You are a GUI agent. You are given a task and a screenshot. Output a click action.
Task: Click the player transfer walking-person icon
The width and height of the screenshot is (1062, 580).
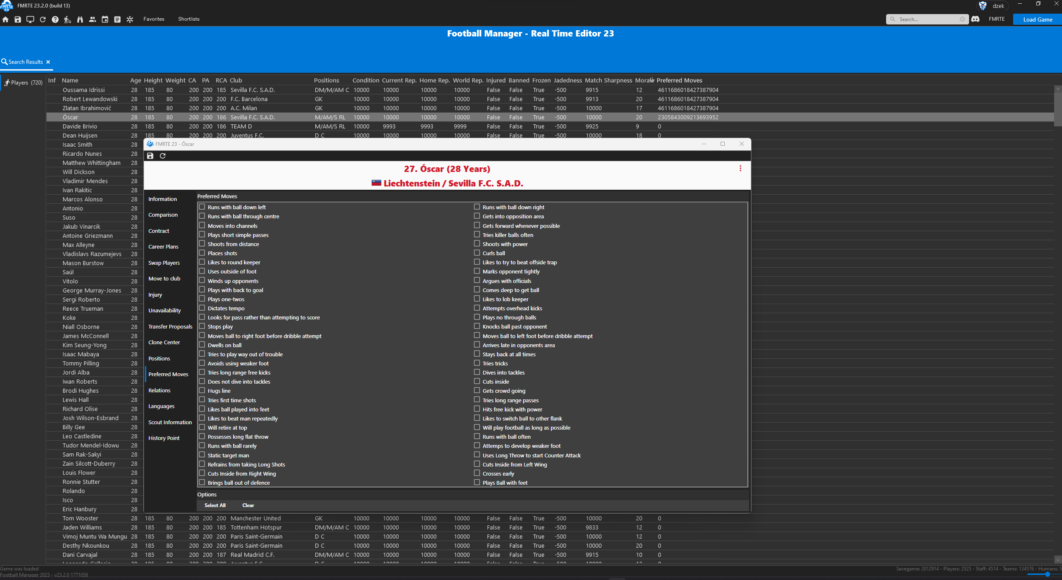tap(68, 19)
